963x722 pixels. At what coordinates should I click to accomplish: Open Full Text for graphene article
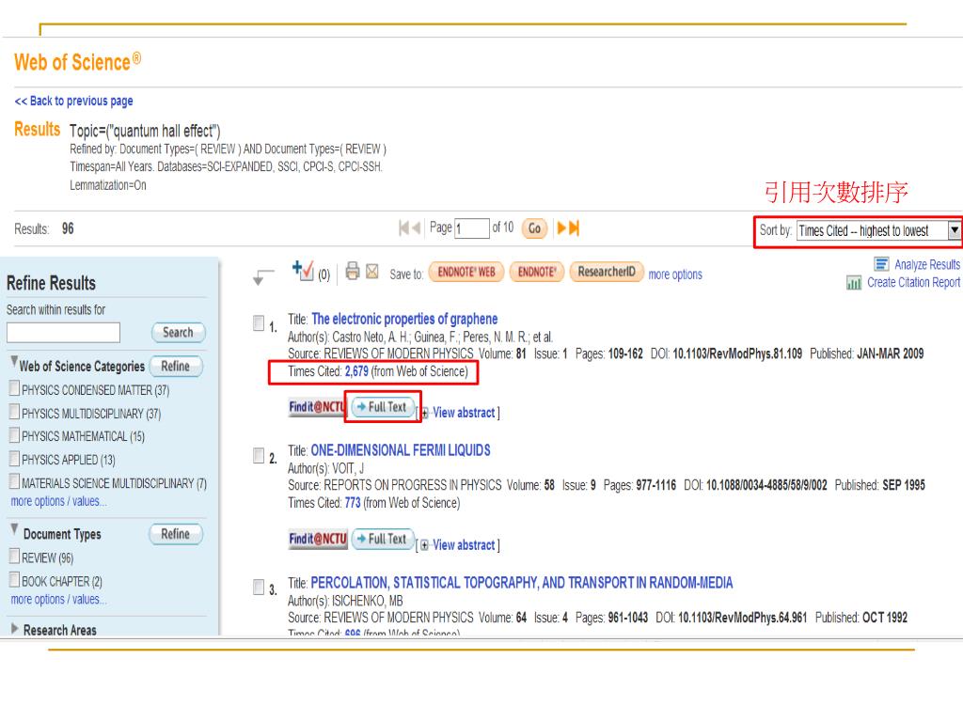384,407
